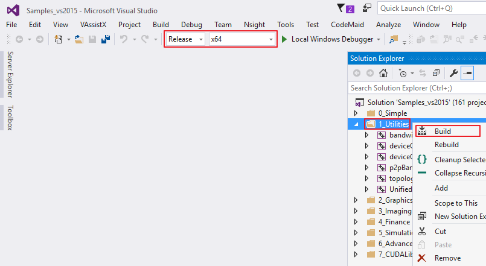This screenshot has width=486, height=266.
Task: Open the Debug menu
Action: [x=191, y=25]
